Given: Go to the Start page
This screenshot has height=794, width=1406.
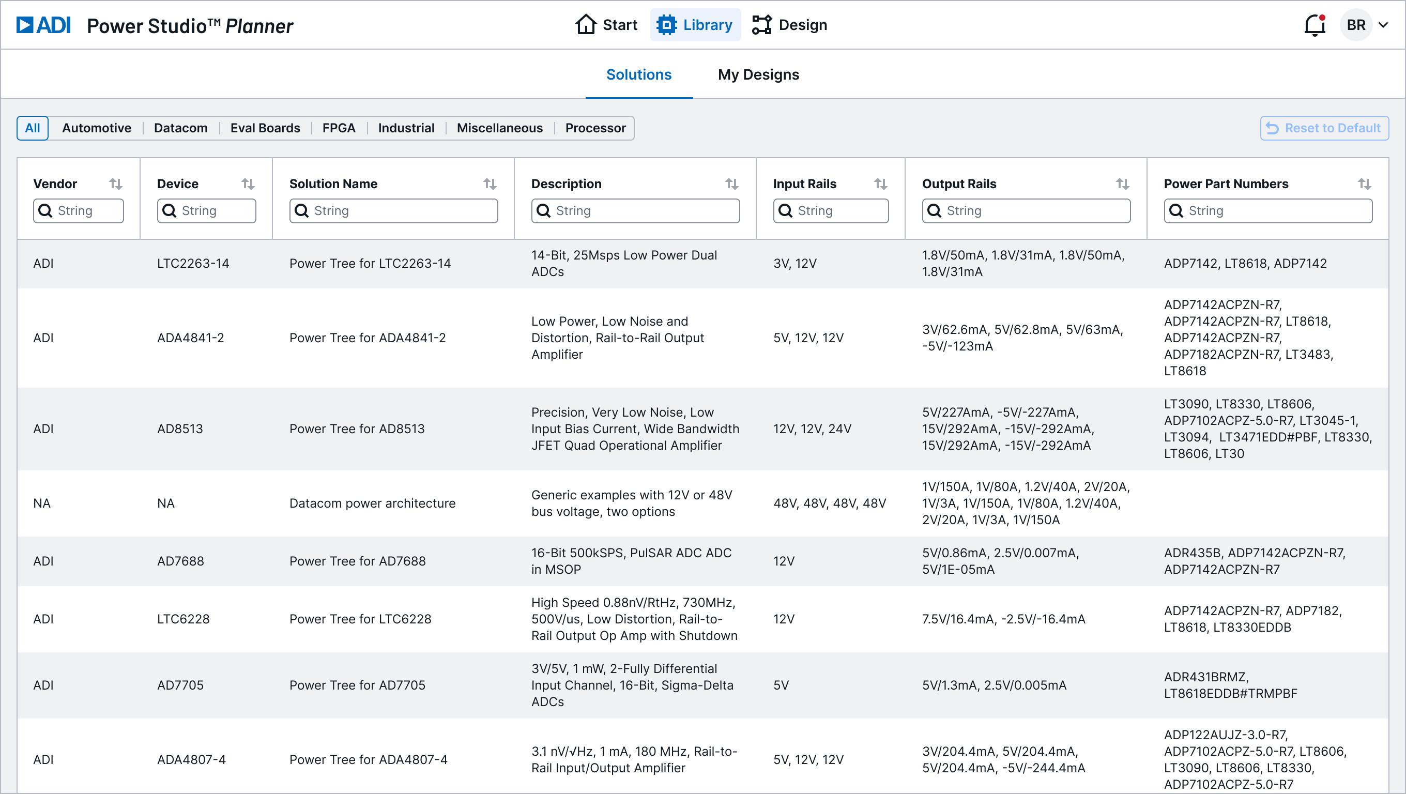Looking at the screenshot, I should [606, 25].
